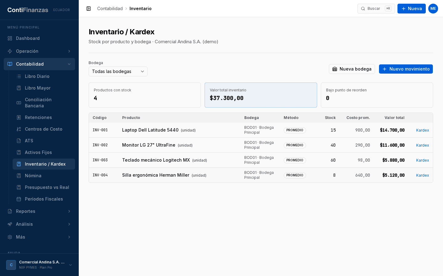Click the Contabilidad breadcrumb link
This screenshot has height=276, width=443.
point(110,9)
